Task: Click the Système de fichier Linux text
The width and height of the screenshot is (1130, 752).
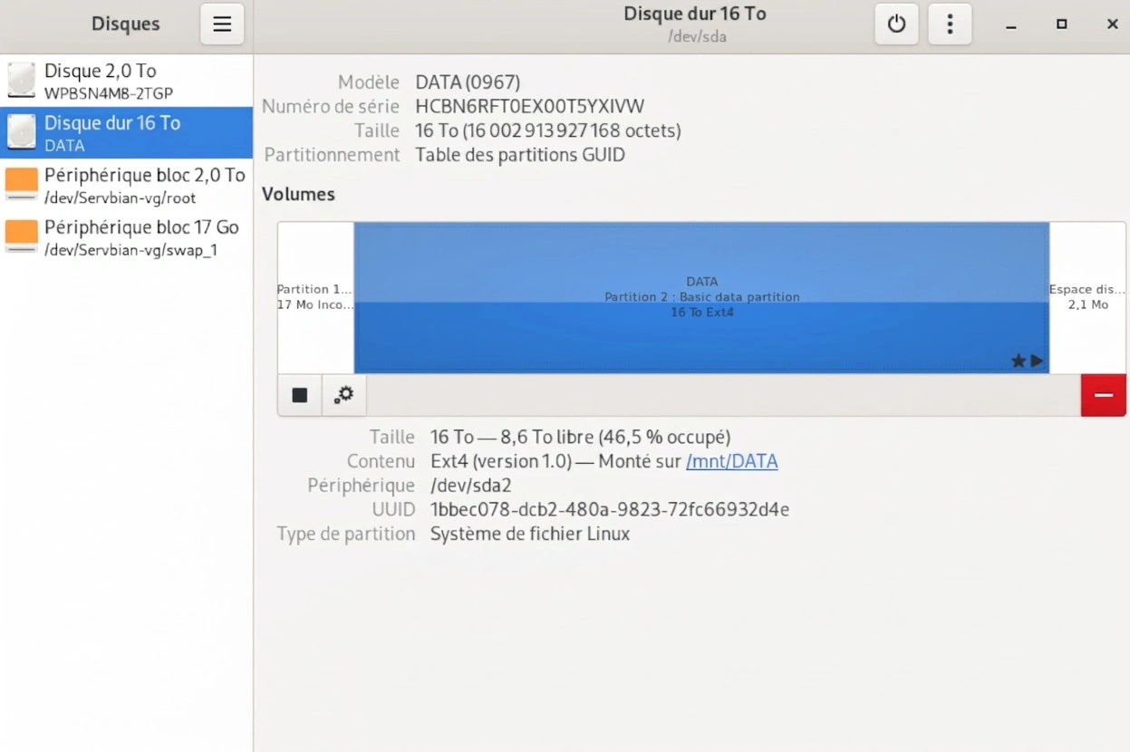Action: click(x=530, y=534)
